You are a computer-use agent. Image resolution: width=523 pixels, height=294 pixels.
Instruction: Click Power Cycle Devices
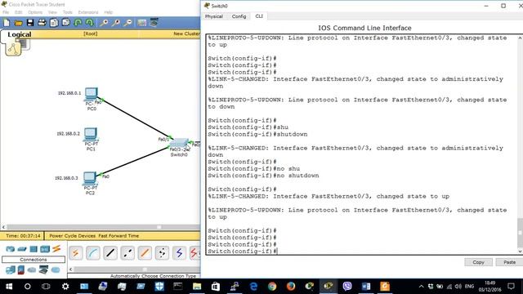tap(73, 236)
